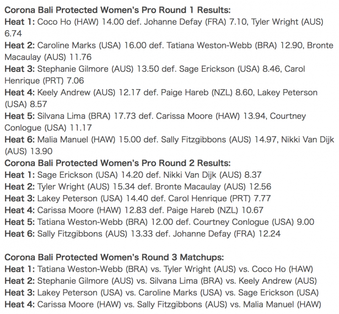Click Nikki Van Dijk's 13.90 score
339x314 pixels.
point(41,151)
